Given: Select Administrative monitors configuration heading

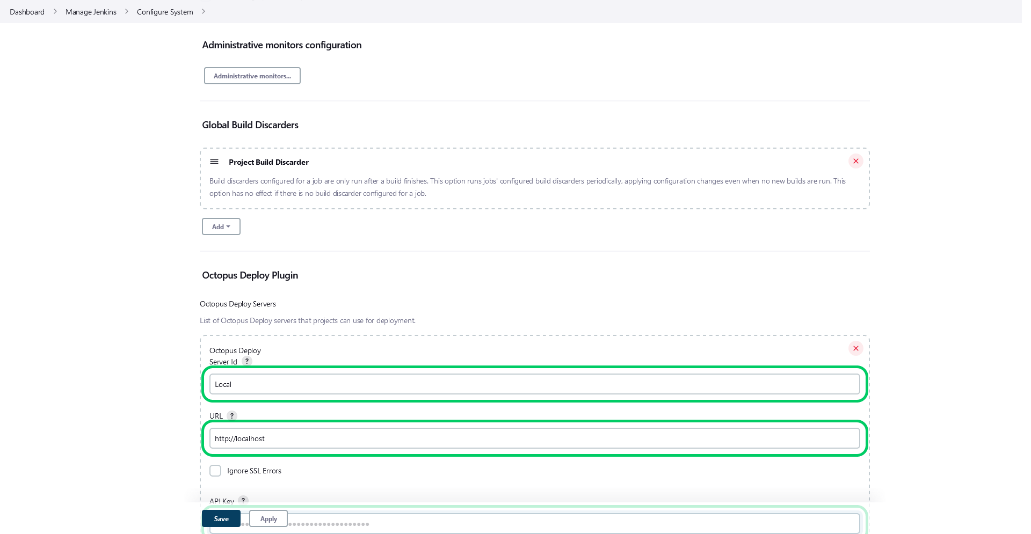Looking at the screenshot, I should [282, 45].
